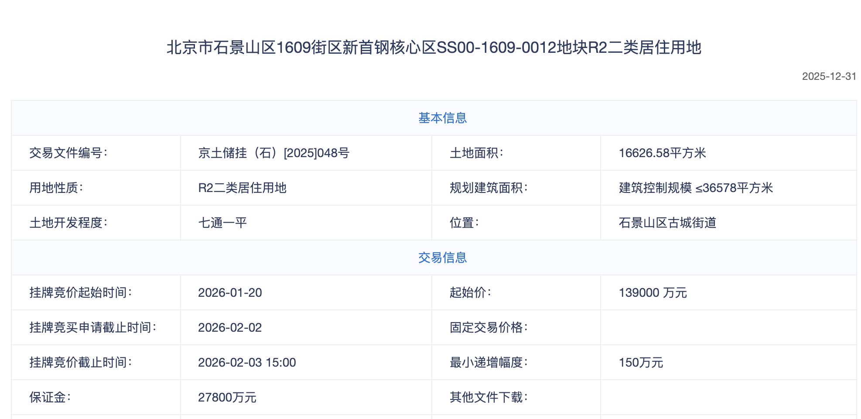Click the application deadline date 2026-02-02
Viewport: 861px width, 419px height.
(x=230, y=327)
